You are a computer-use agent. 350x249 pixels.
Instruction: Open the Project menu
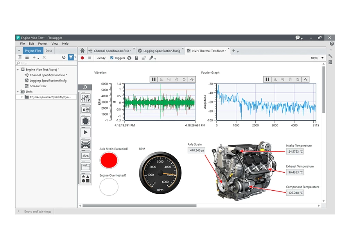[43, 43]
